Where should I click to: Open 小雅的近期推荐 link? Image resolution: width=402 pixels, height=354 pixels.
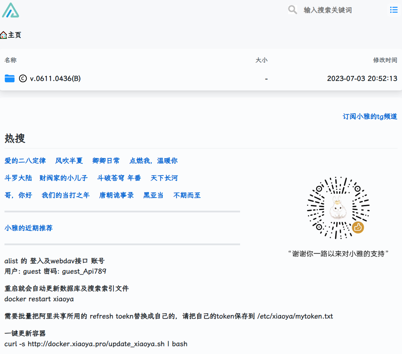28,228
